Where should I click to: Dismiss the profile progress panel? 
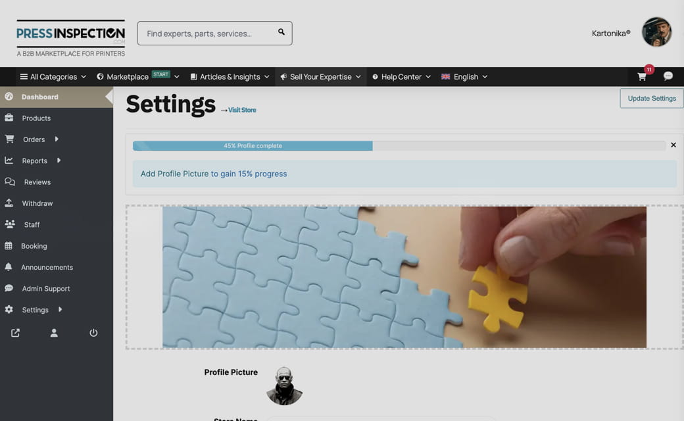673,145
